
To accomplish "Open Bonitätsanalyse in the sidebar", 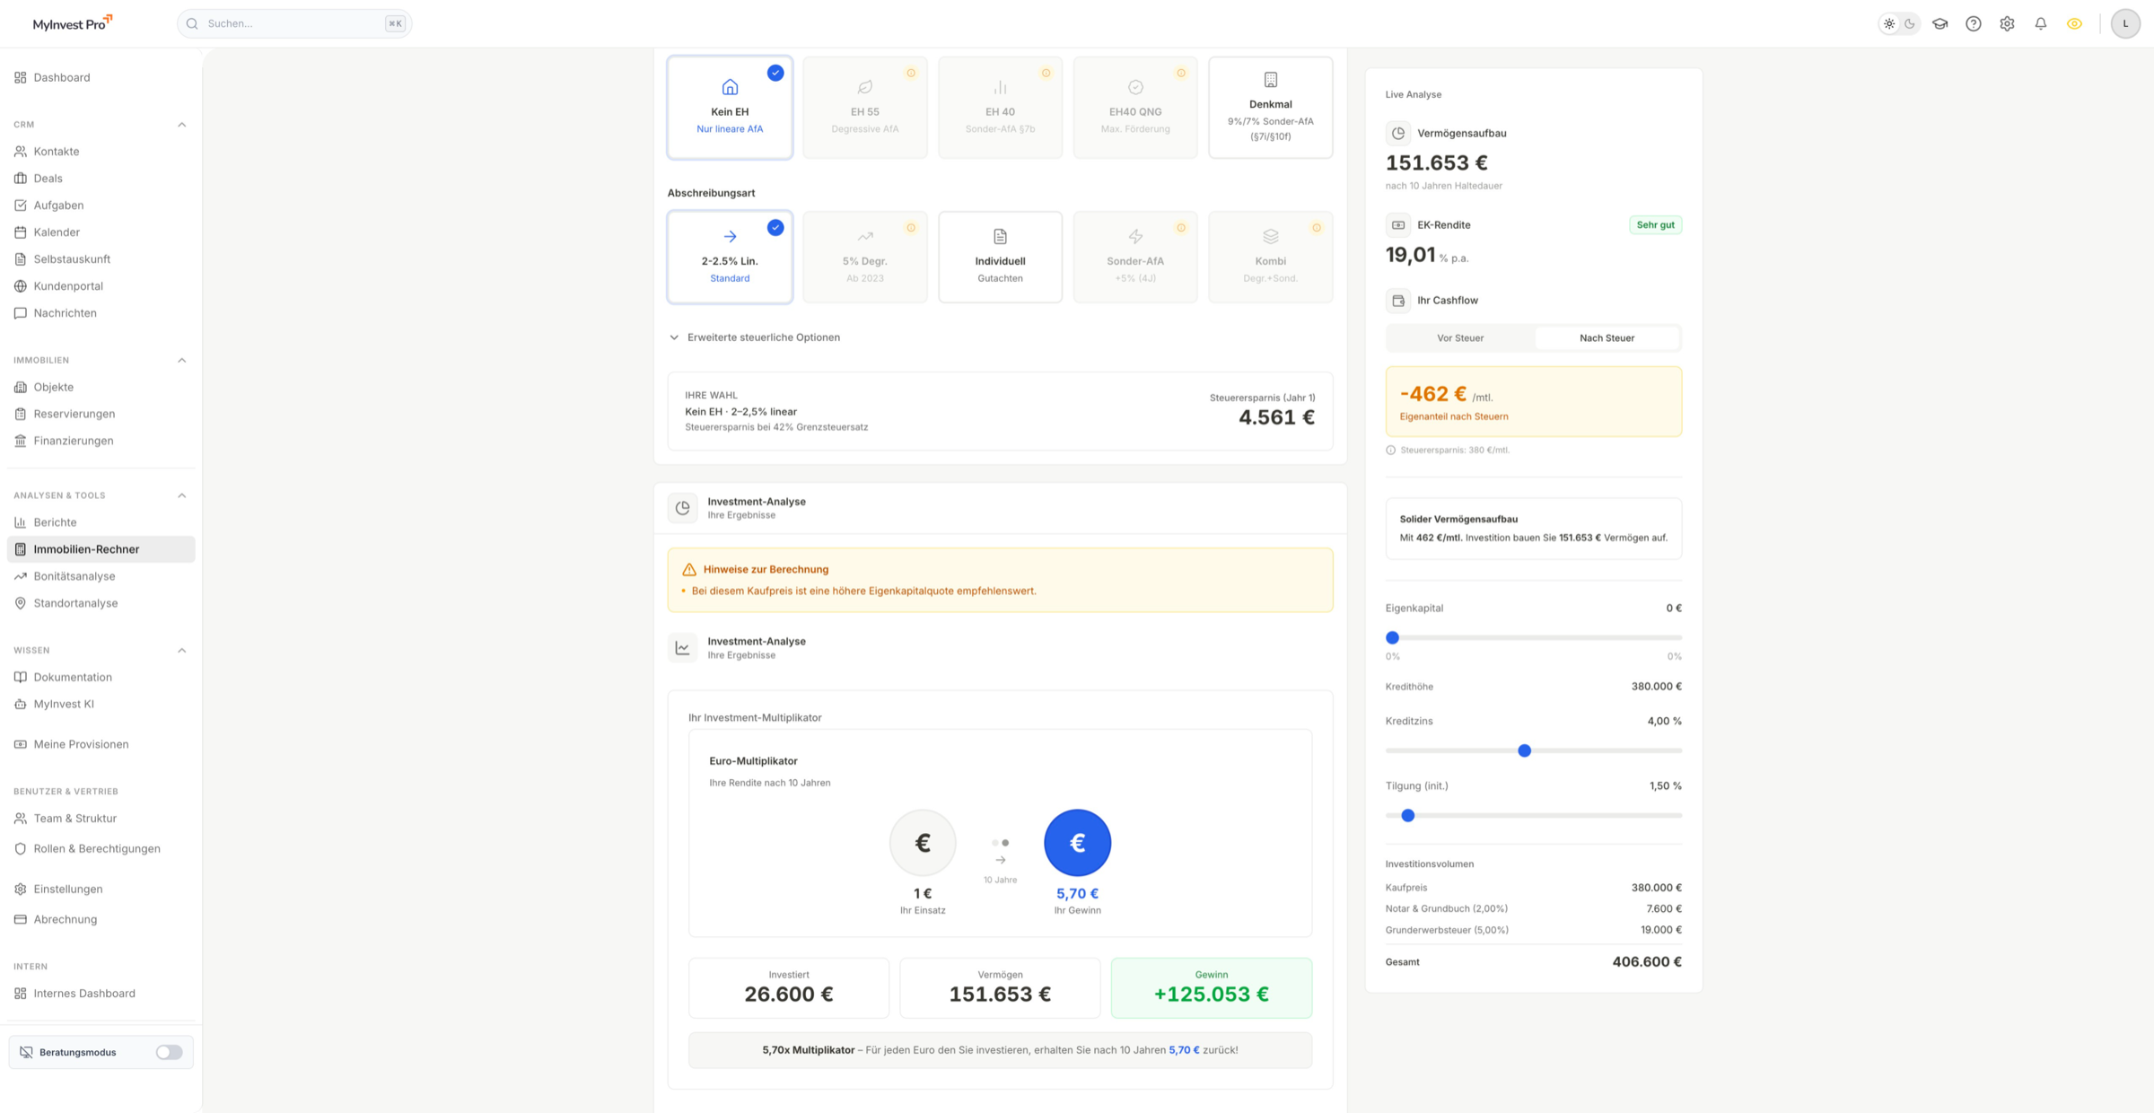I will (74, 576).
